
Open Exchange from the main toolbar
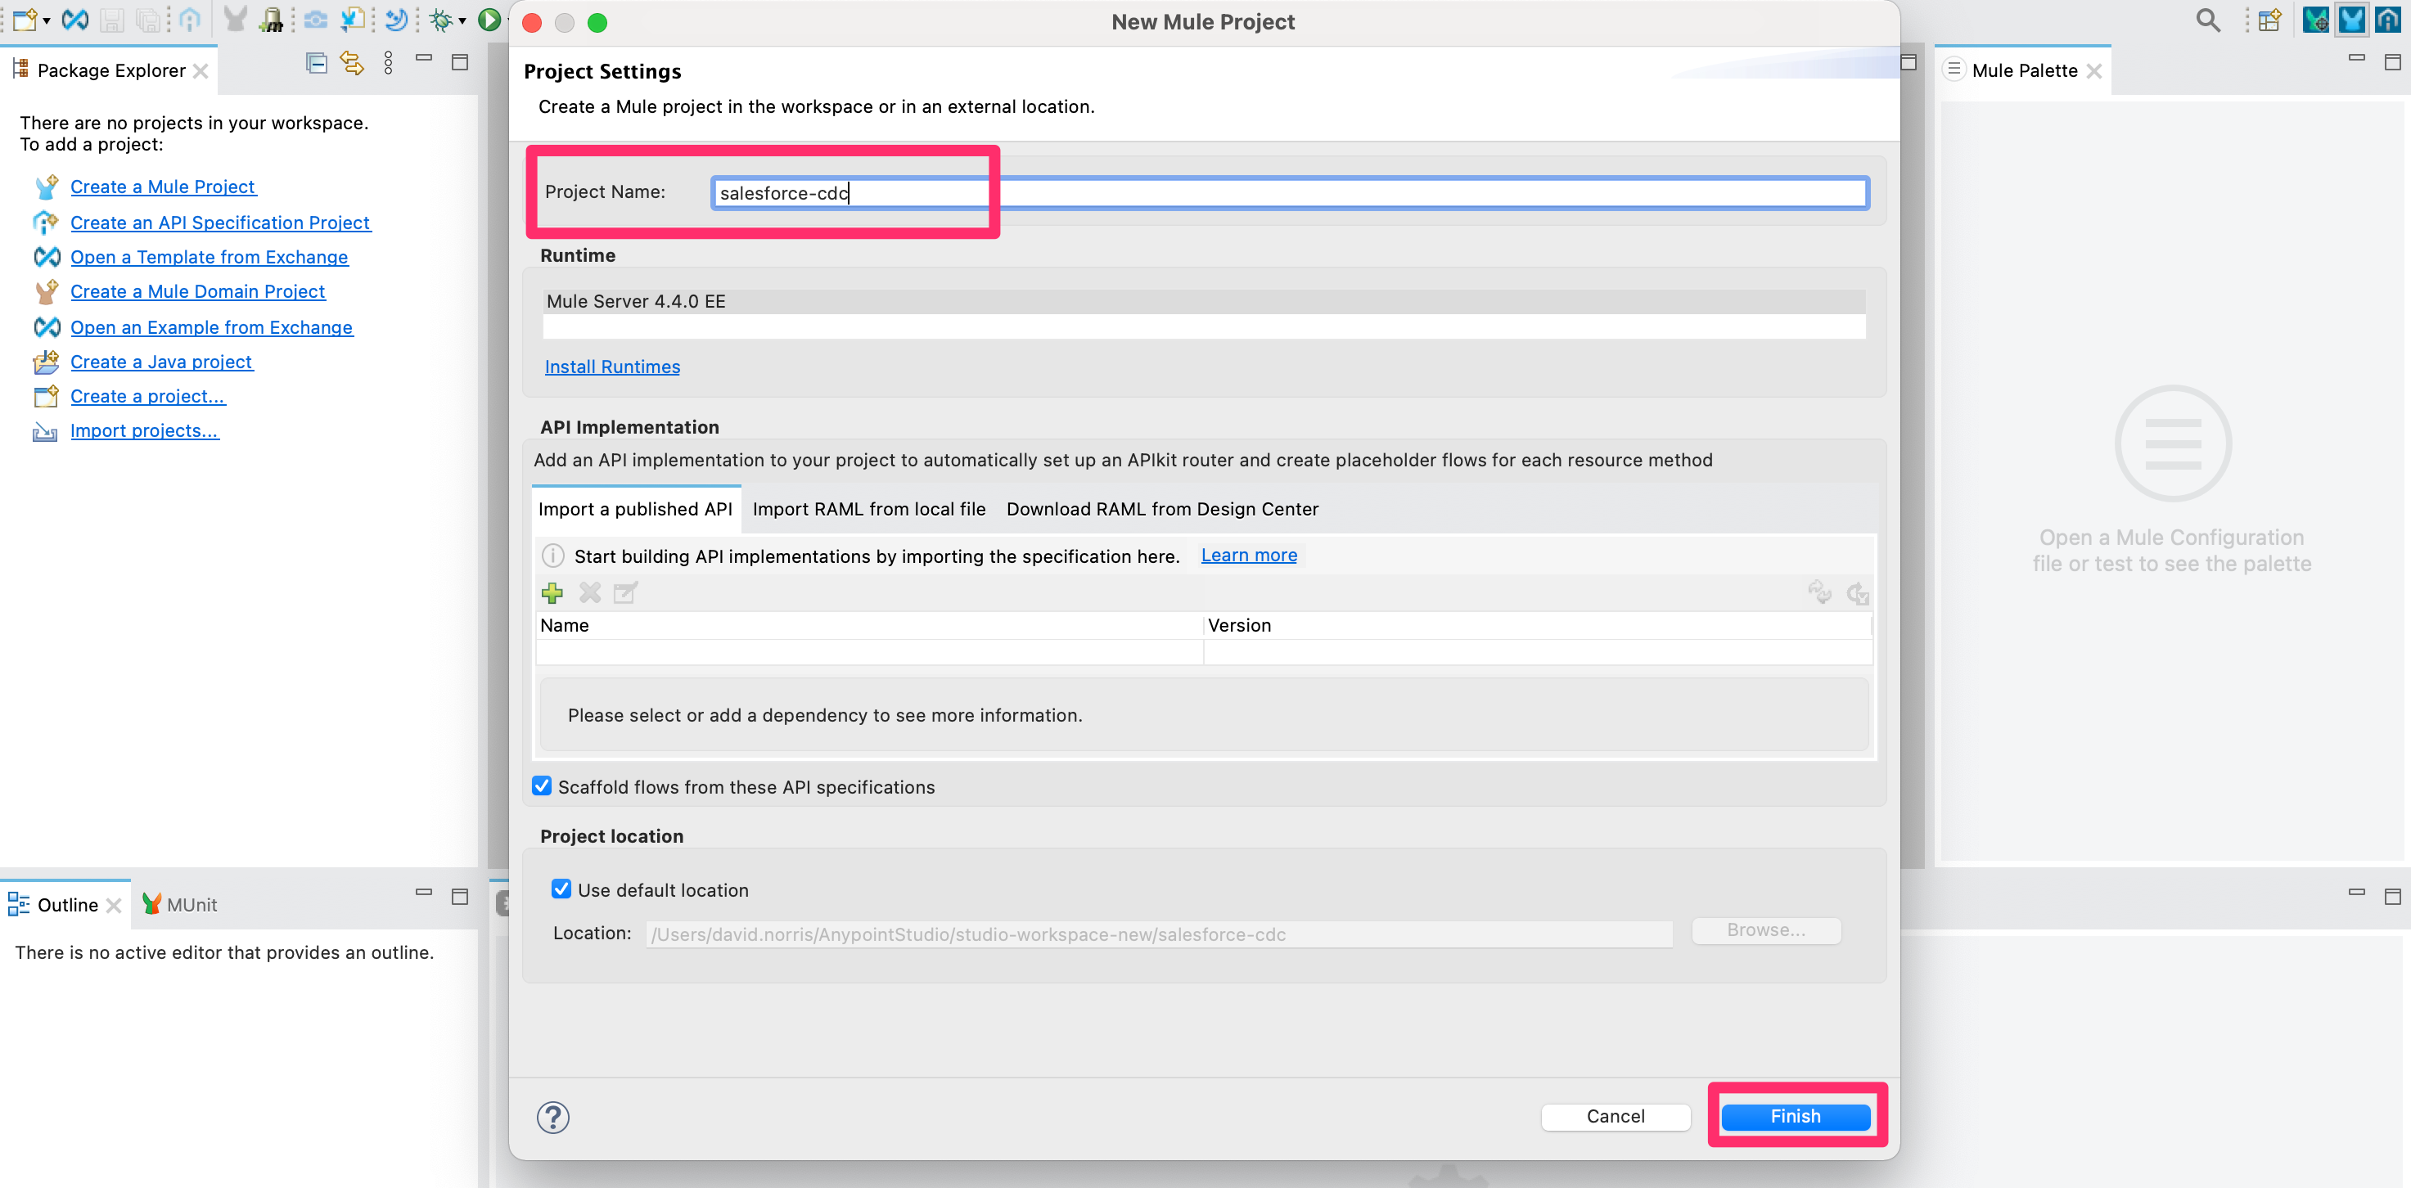(74, 20)
